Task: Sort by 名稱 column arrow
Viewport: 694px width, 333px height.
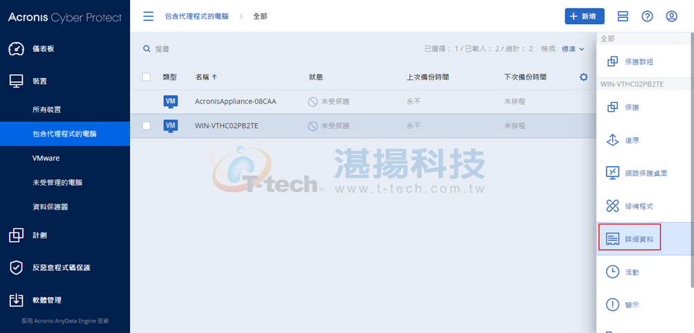Action: coord(215,77)
